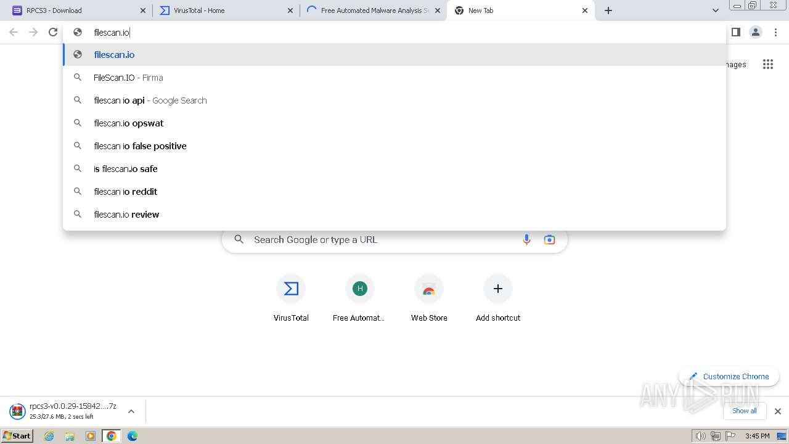The image size is (789, 444).
Task: Click the Add shortcut button
Action: tap(498, 298)
